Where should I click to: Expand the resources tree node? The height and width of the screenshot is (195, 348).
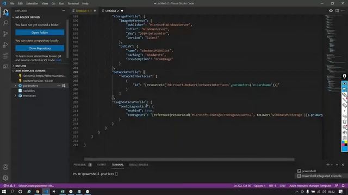click(x=15, y=96)
